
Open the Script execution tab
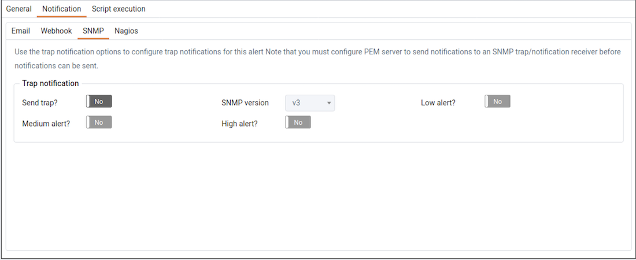click(119, 9)
